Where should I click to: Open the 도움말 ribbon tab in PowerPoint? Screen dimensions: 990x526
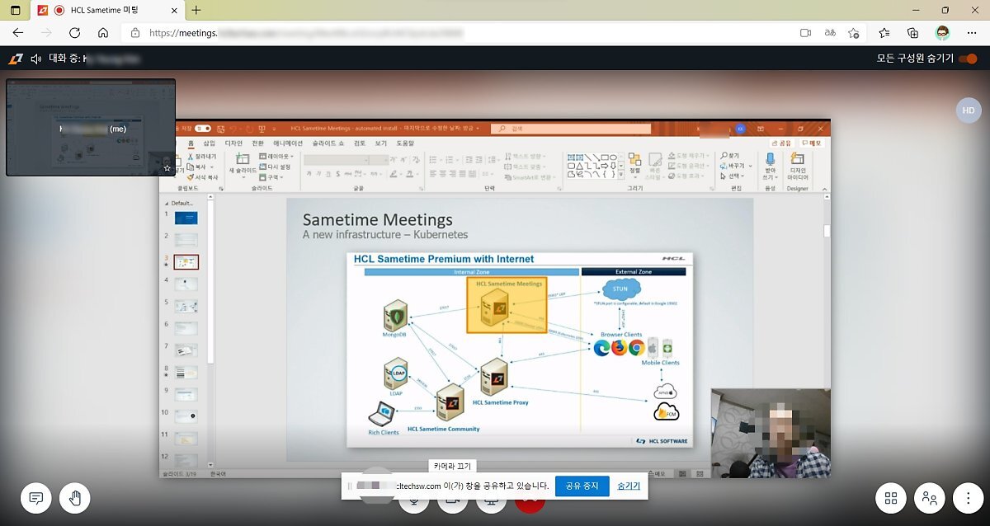[x=405, y=143]
